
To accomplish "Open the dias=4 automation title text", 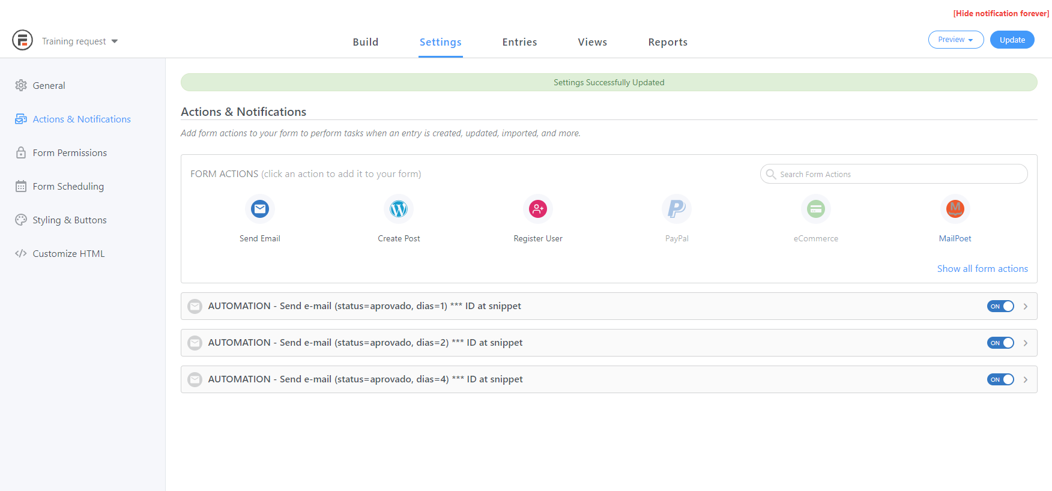I will tap(365, 379).
